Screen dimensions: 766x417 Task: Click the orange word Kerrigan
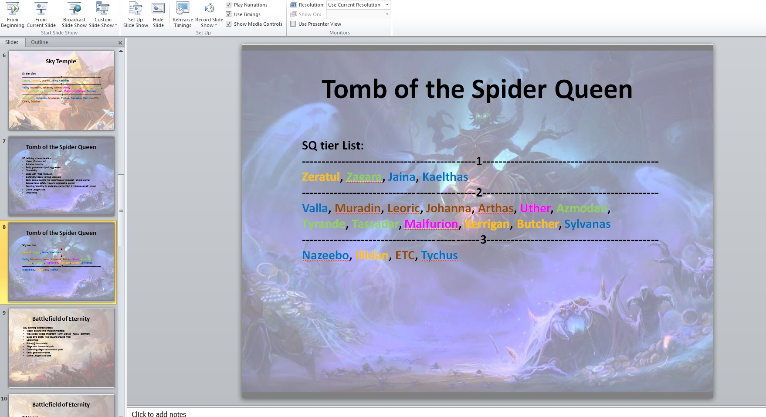coord(487,224)
